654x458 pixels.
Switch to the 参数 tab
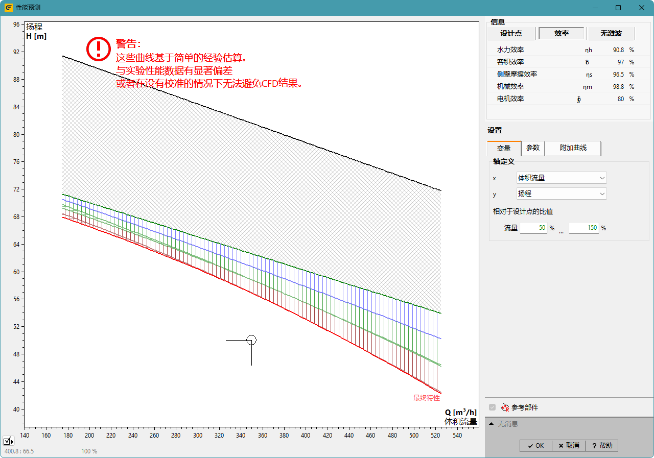coord(533,148)
